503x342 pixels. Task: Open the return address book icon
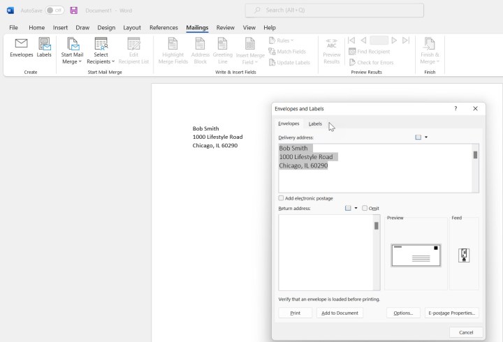tap(349, 208)
